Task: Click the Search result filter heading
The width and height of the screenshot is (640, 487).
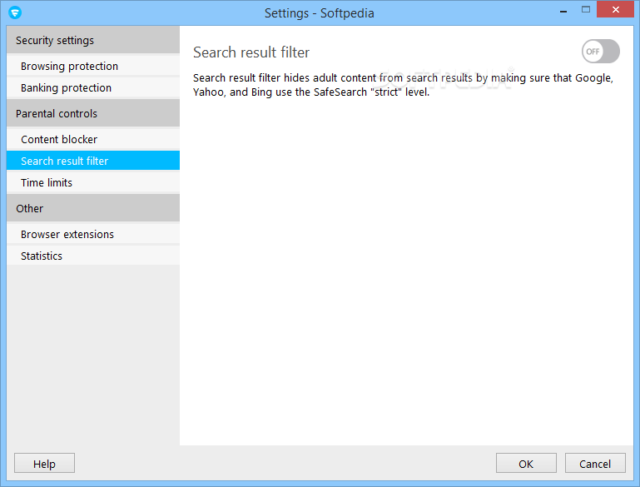Action: [x=251, y=52]
